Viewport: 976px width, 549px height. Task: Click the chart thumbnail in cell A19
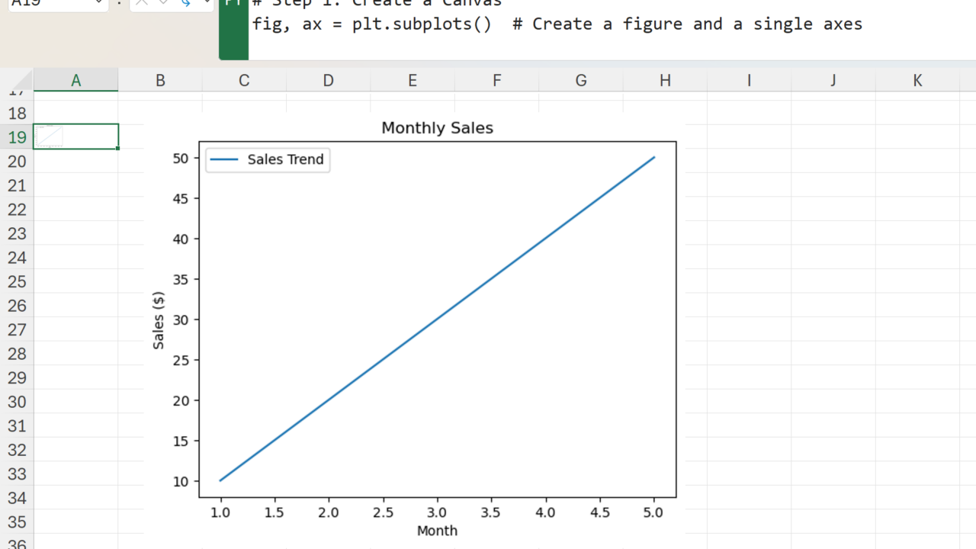[x=50, y=136]
